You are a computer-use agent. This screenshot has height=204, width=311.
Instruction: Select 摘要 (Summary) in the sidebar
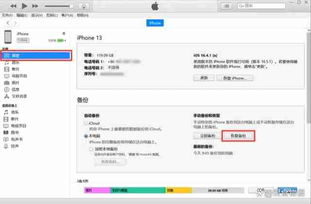point(36,56)
